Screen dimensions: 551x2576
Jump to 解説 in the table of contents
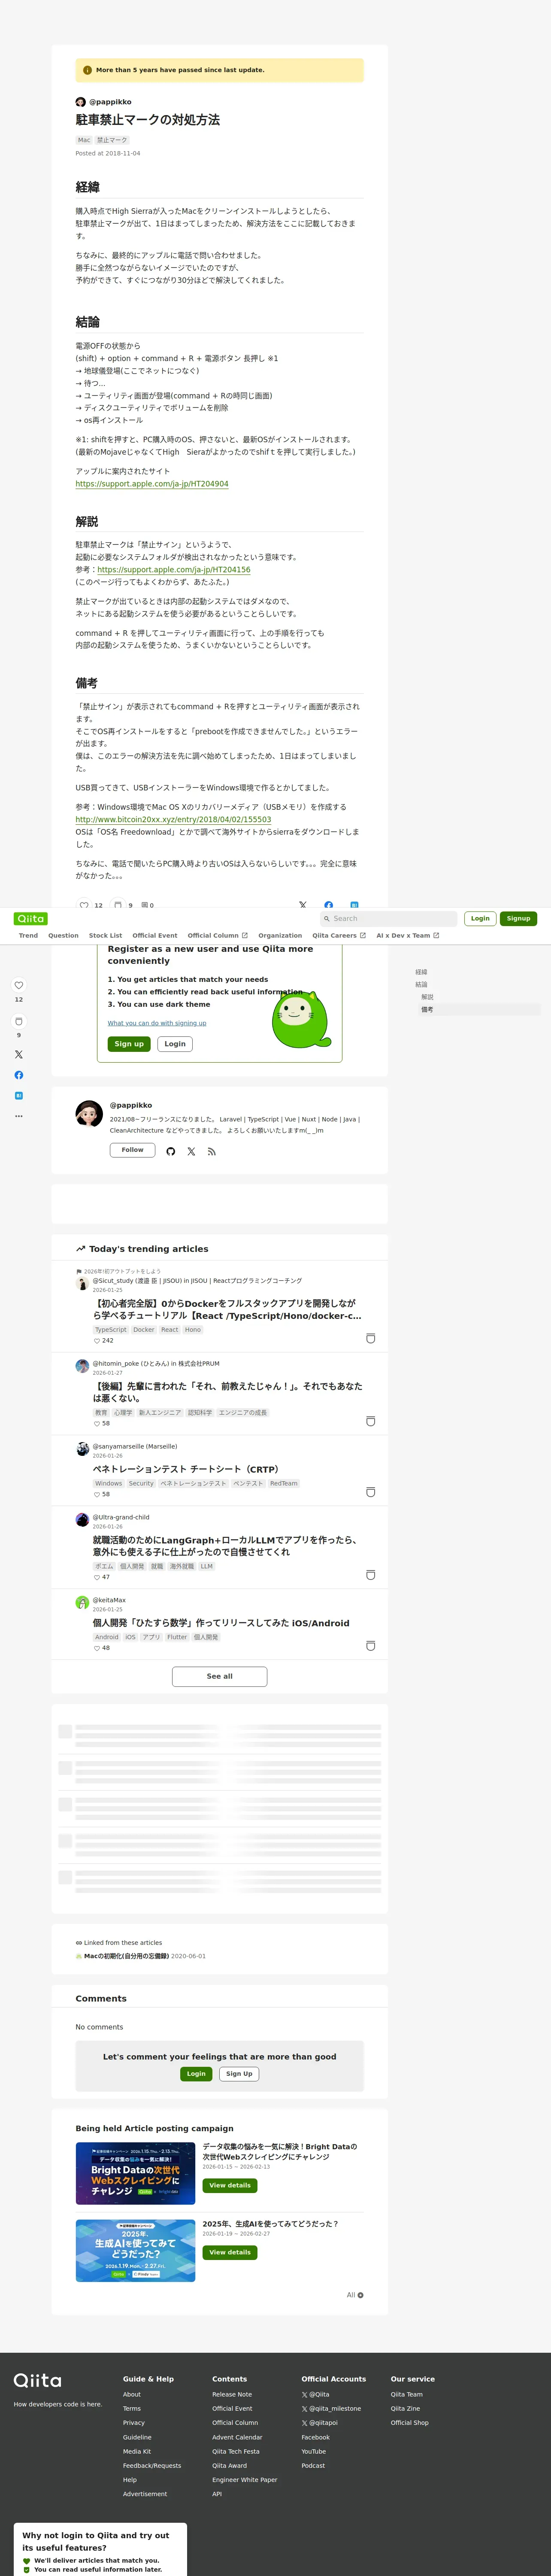pyautogui.click(x=427, y=997)
